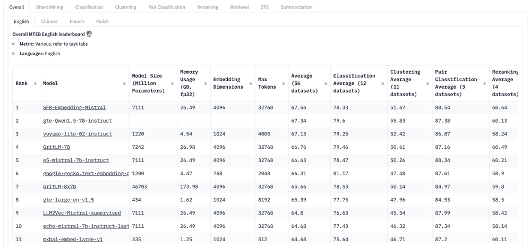Sort by Model Size column arrow
This screenshot has height=247, width=531.
pyautogui.click(x=172, y=83)
